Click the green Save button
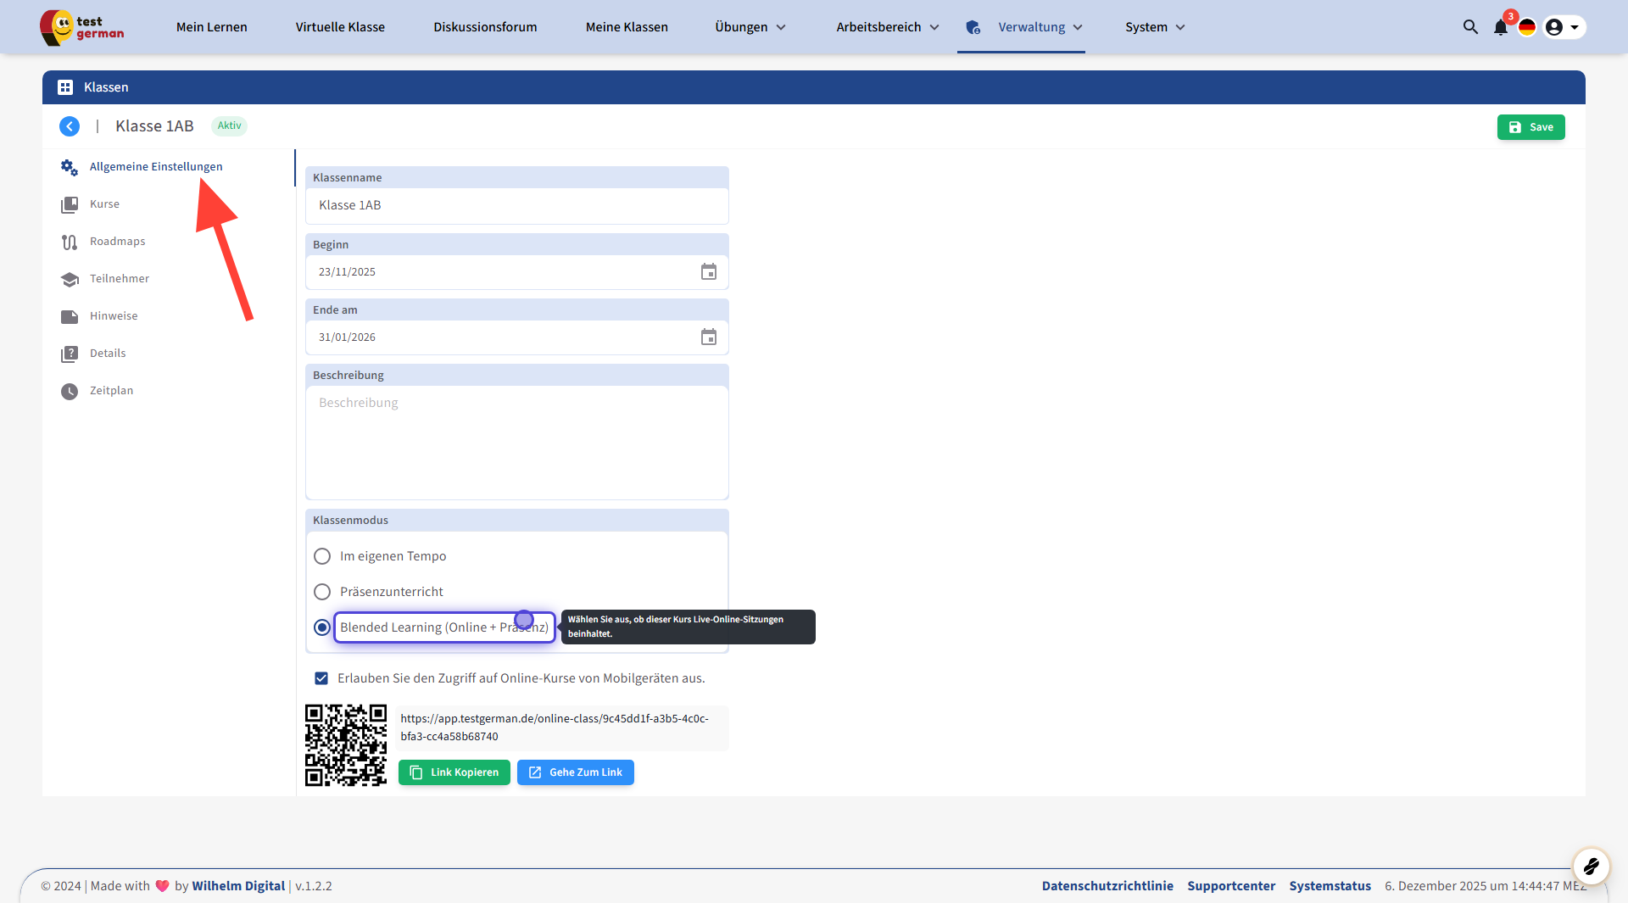Image resolution: width=1628 pixels, height=903 pixels. 1530,127
